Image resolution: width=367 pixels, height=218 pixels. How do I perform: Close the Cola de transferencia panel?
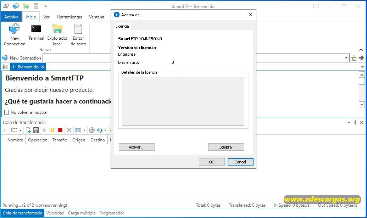point(362,122)
